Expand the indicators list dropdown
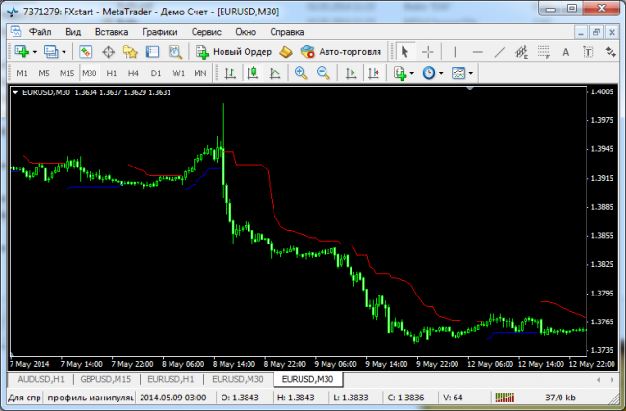Image resolution: width=626 pixels, height=411 pixels. pyautogui.click(x=412, y=73)
